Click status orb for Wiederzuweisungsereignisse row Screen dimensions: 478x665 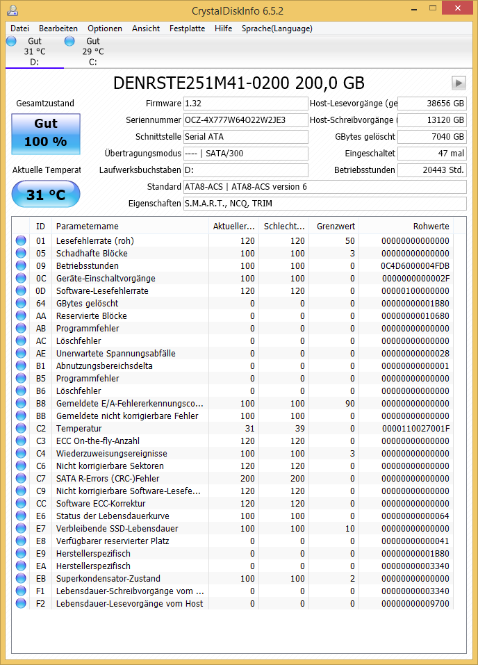pos(21,453)
